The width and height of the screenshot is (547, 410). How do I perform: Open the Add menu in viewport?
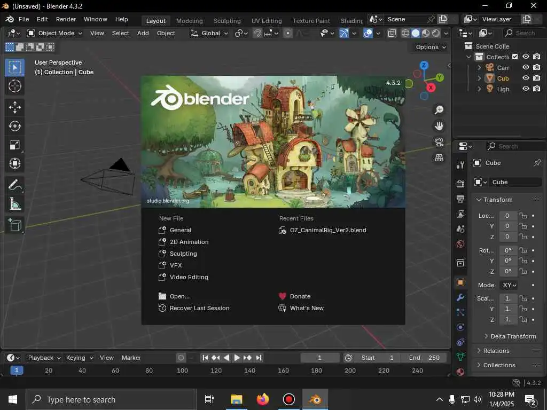(x=143, y=34)
